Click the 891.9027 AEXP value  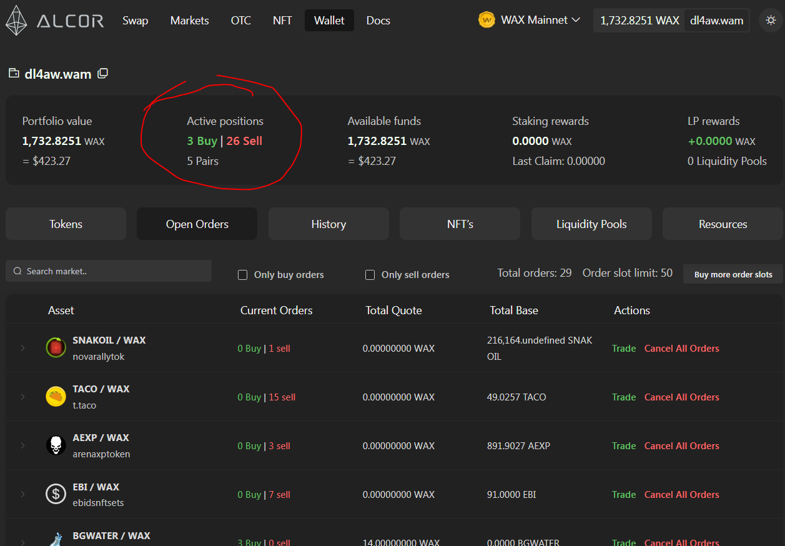518,445
